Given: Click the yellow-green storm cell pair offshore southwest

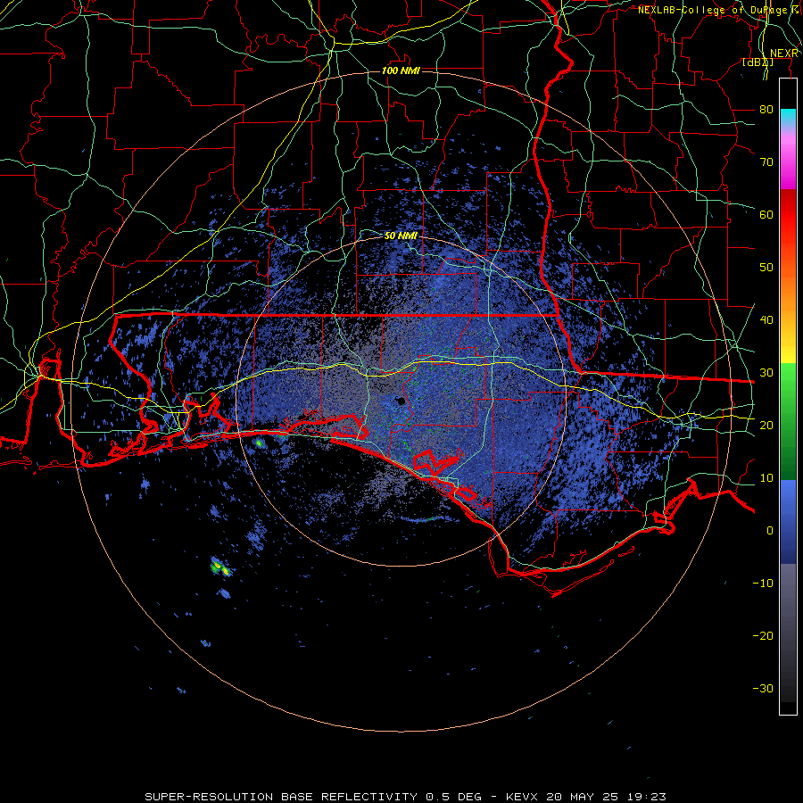Looking at the screenshot, I should tap(220, 567).
